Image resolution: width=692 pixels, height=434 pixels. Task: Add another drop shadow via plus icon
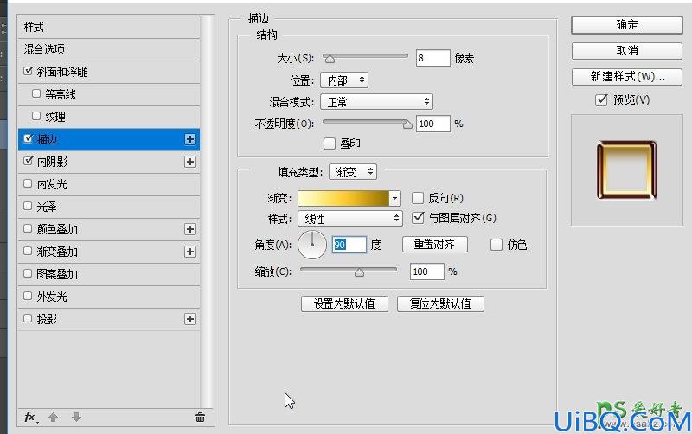190,319
